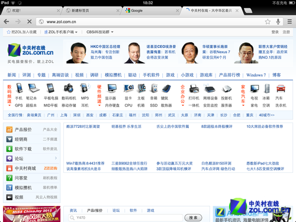Viewport: 296px width, 222px height.
Task: Open the 中关村商城 sidebar item
Action: pyautogui.click(x=25, y=168)
